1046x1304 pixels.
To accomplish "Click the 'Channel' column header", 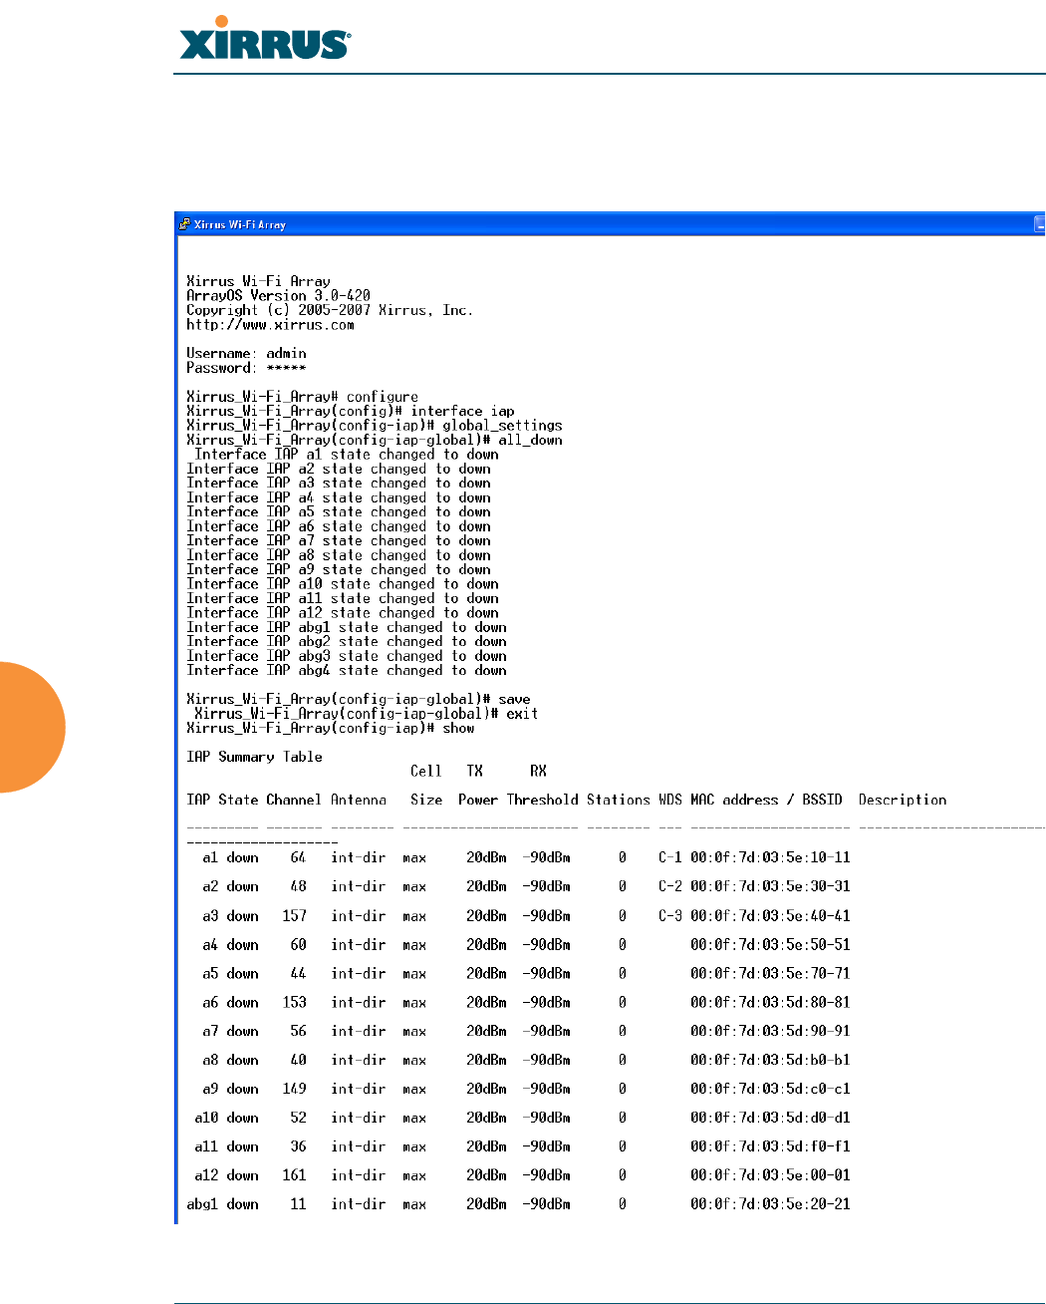I will (x=294, y=801).
